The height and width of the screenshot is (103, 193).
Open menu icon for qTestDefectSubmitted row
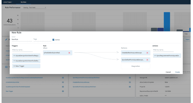(x=63, y=82)
